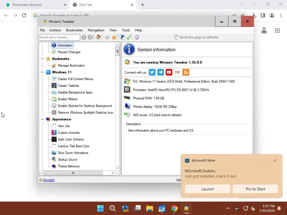Click the Gmail contact icon

[x=177, y=72]
